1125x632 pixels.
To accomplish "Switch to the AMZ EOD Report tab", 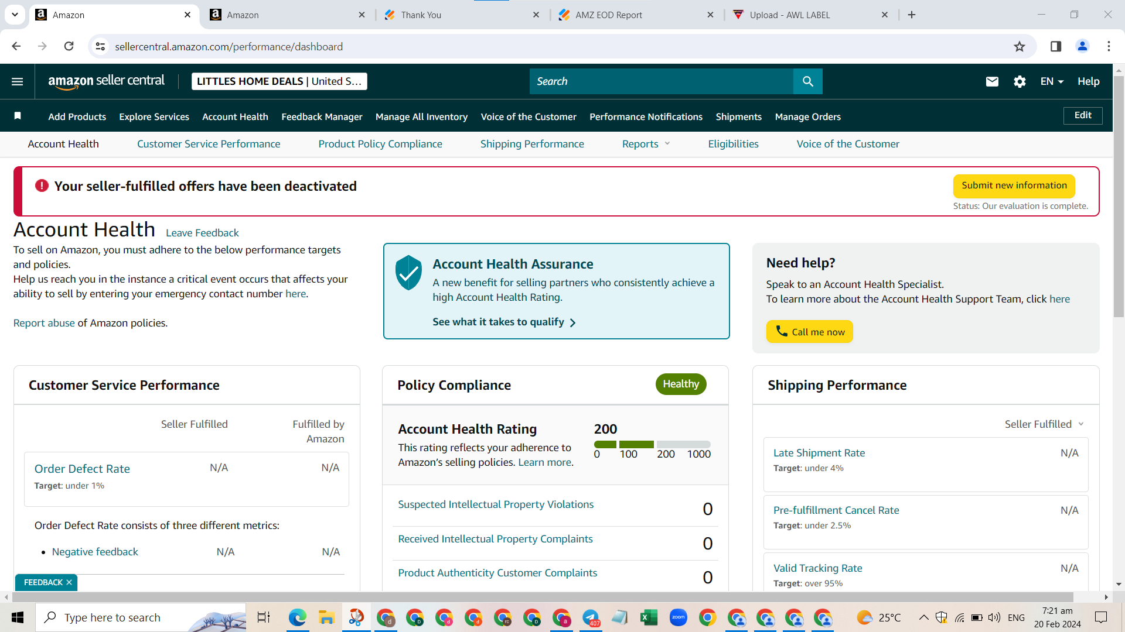I will (636, 15).
